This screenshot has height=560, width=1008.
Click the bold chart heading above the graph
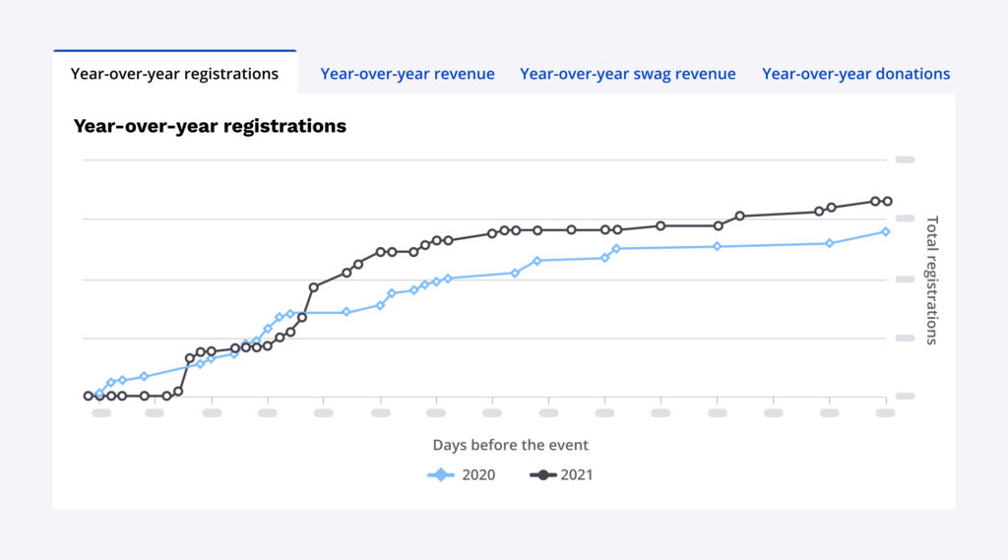(210, 126)
